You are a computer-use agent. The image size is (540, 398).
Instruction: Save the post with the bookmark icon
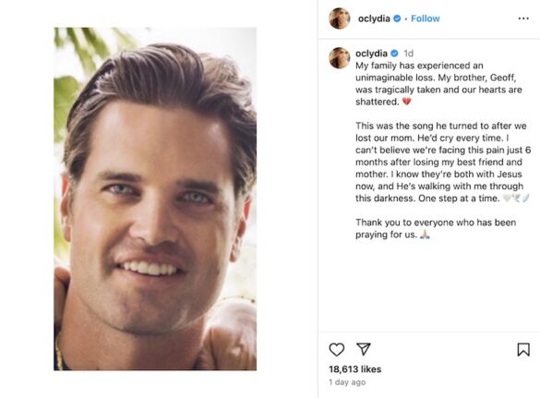coord(523,349)
